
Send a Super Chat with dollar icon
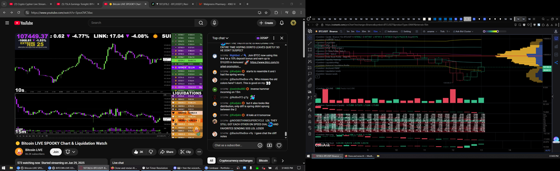tap(269, 145)
